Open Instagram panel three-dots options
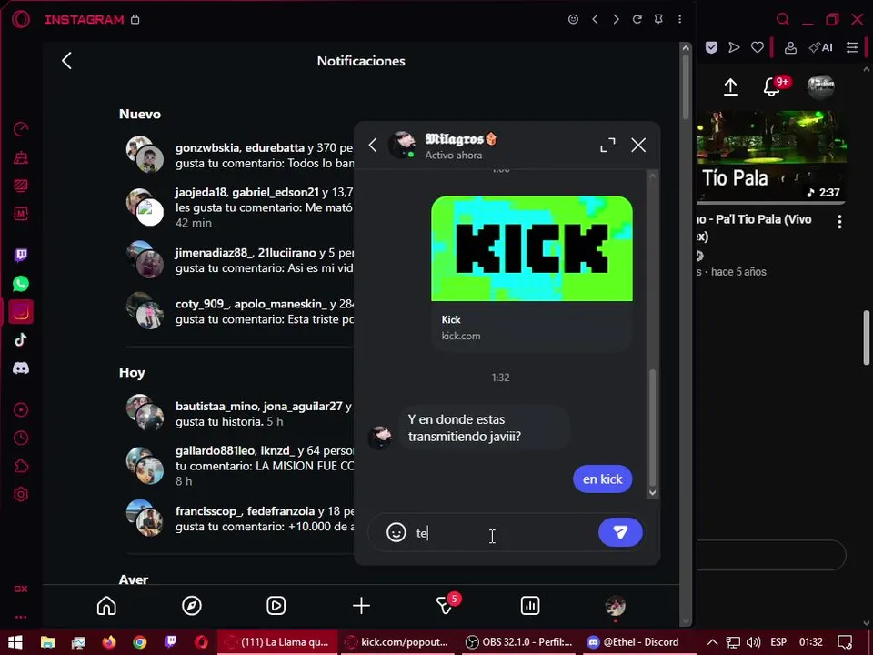The image size is (873, 655). coord(680,19)
